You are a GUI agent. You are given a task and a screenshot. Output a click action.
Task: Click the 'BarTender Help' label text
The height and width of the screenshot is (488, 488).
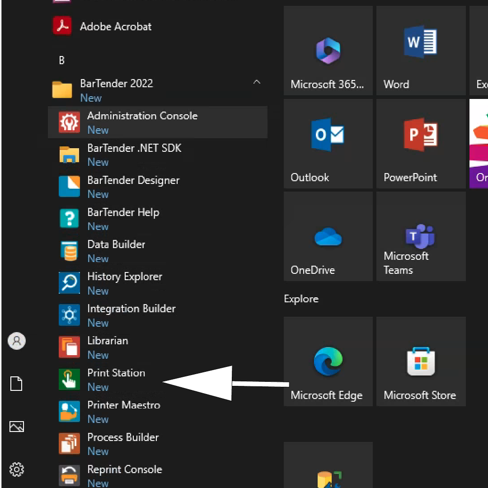coord(123,212)
